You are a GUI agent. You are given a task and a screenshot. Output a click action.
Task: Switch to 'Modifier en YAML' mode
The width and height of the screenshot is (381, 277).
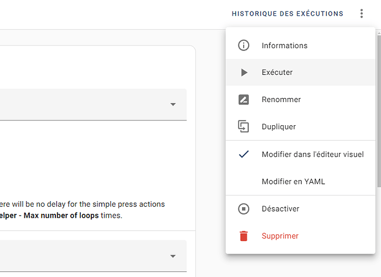293,181
